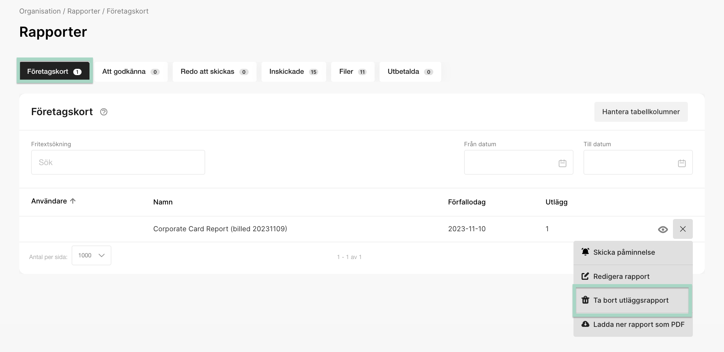Open the Att godkänna tab
This screenshot has height=352, width=724.
pos(131,71)
